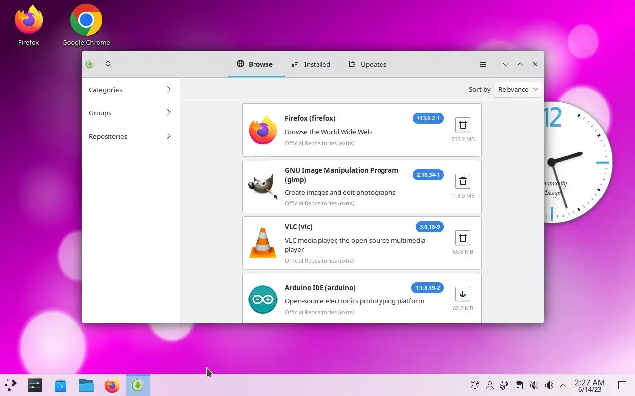Open System Settings from the taskbar
Image resolution: width=635 pixels, height=396 pixels.
point(35,385)
